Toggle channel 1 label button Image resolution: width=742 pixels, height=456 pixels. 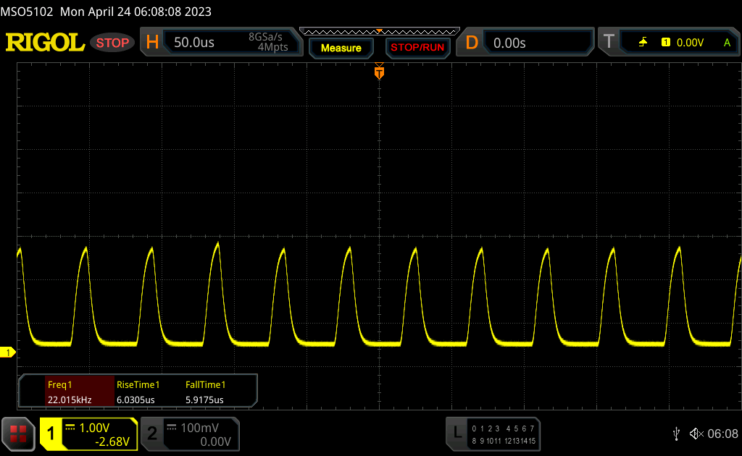pyautogui.click(x=51, y=434)
